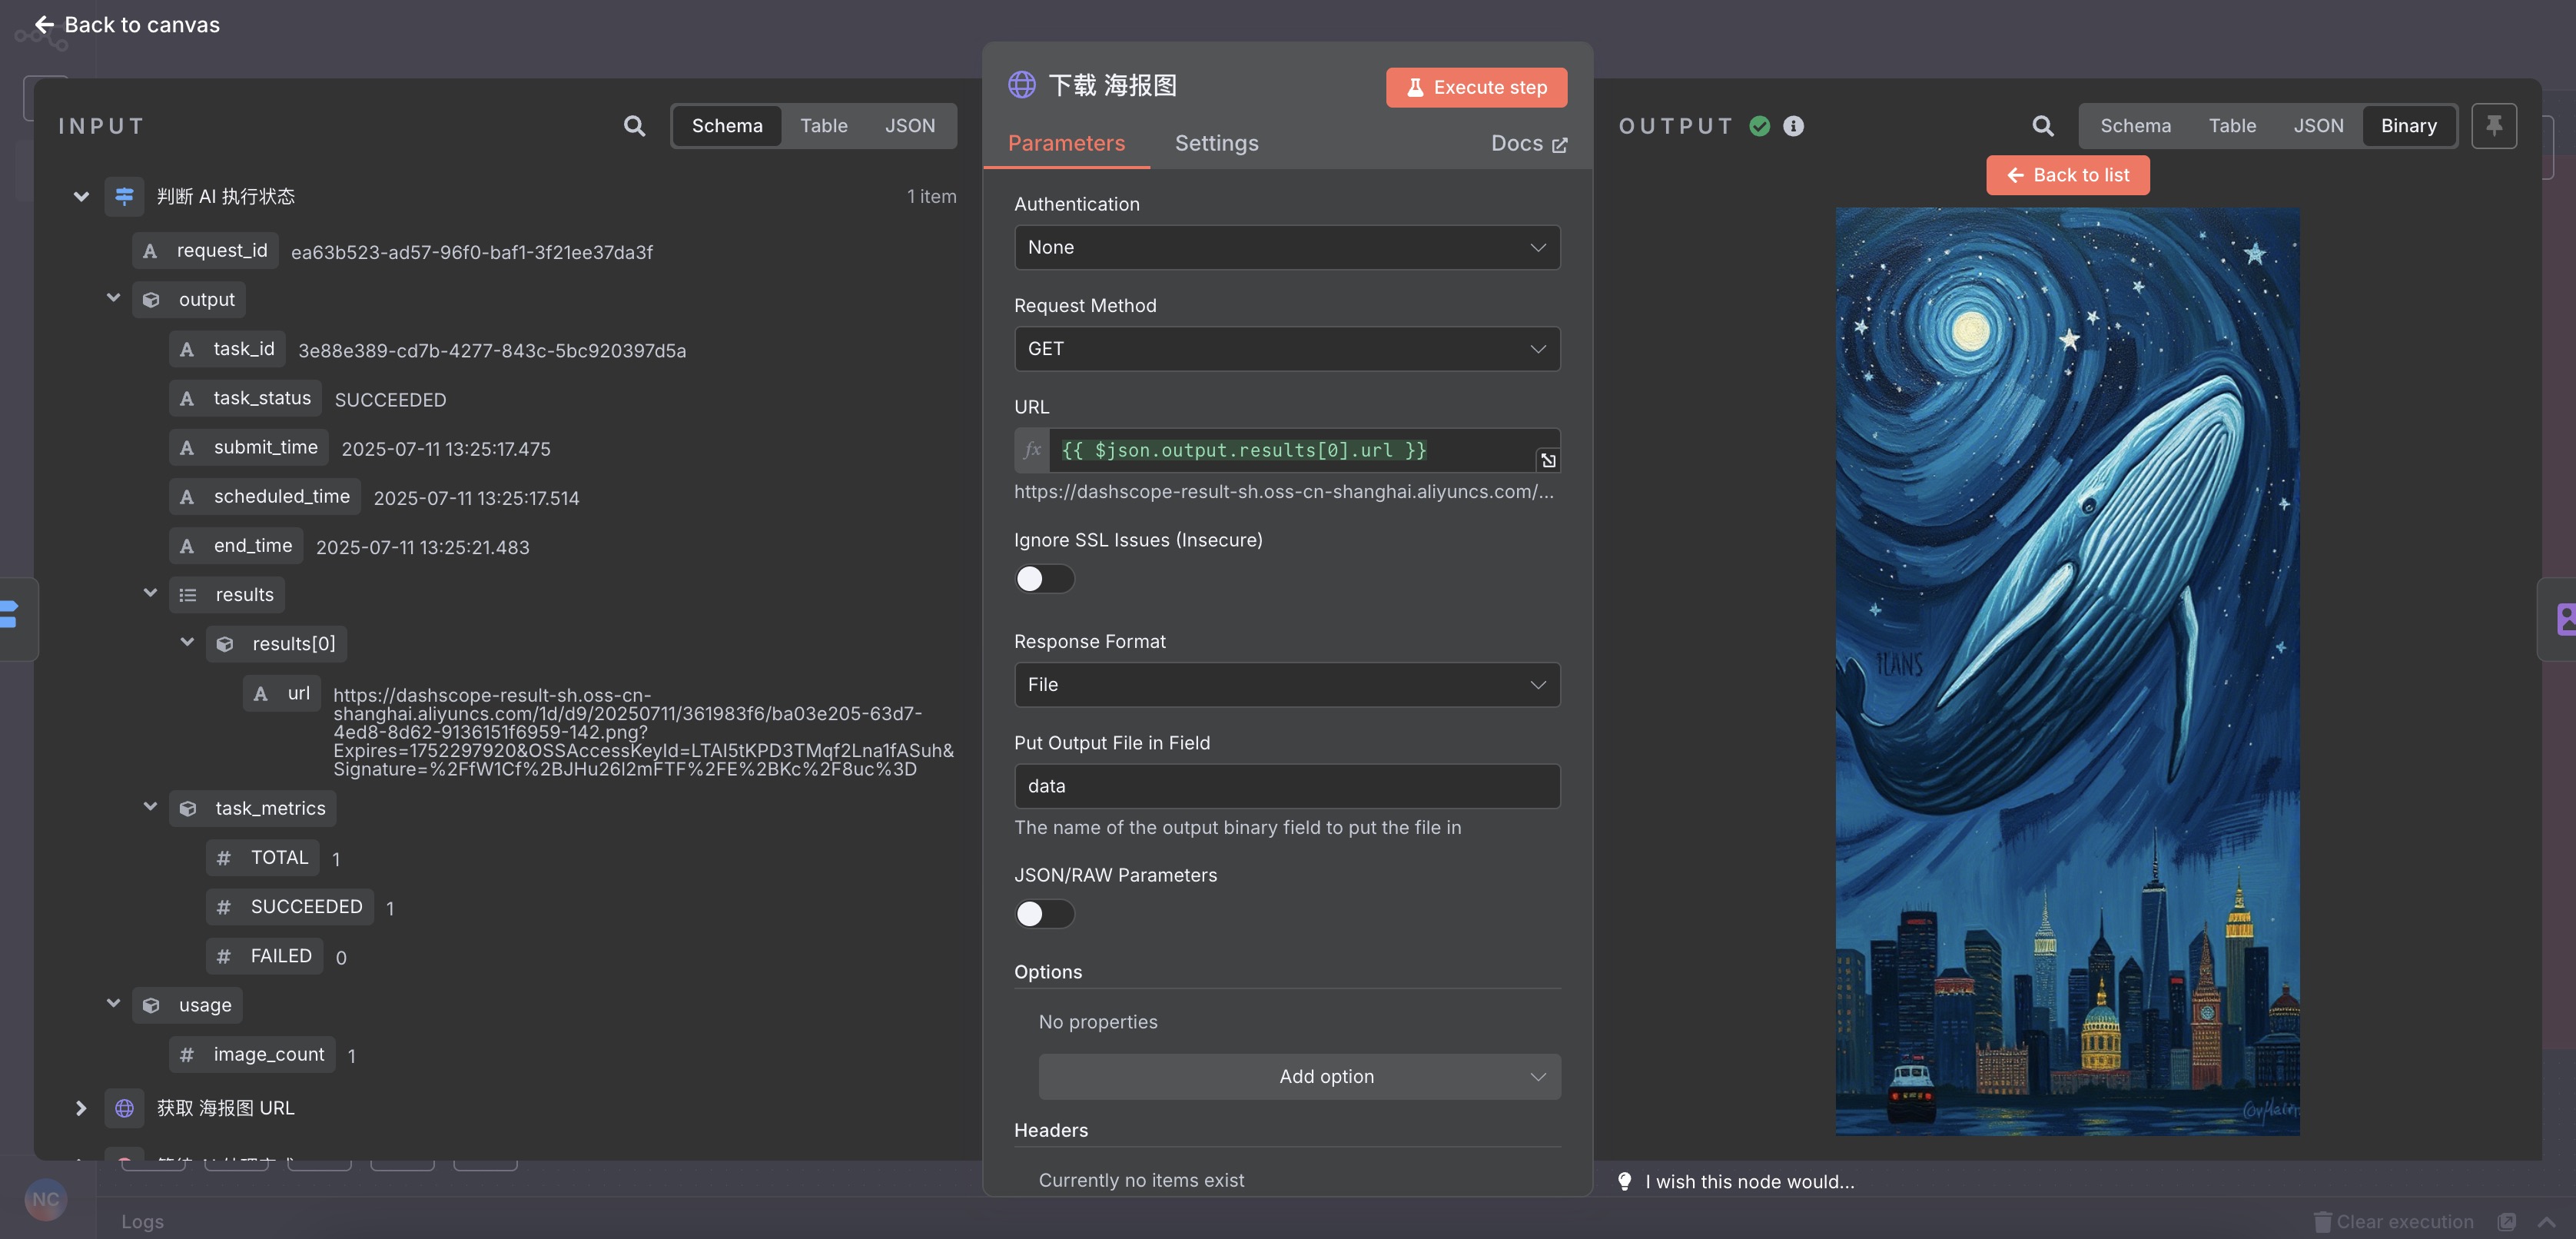Select output Schema view
This screenshot has width=2576, height=1239.
click(x=2135, y=126)
